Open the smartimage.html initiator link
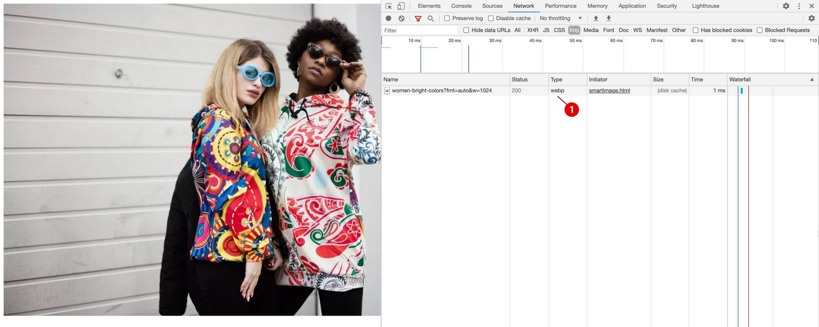Viewport: 819px width, 327px height. pyautogui.click(x=609, y=91)
